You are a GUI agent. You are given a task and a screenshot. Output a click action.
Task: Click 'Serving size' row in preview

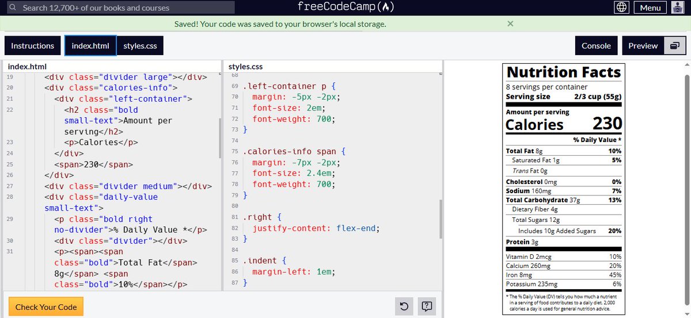(x=564, y=97)
